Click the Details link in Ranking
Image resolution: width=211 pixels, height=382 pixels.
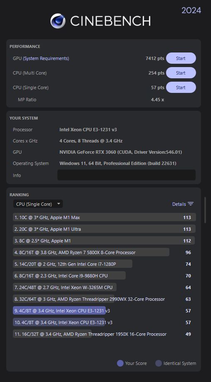pyautogui.click(x=179, y=204)
